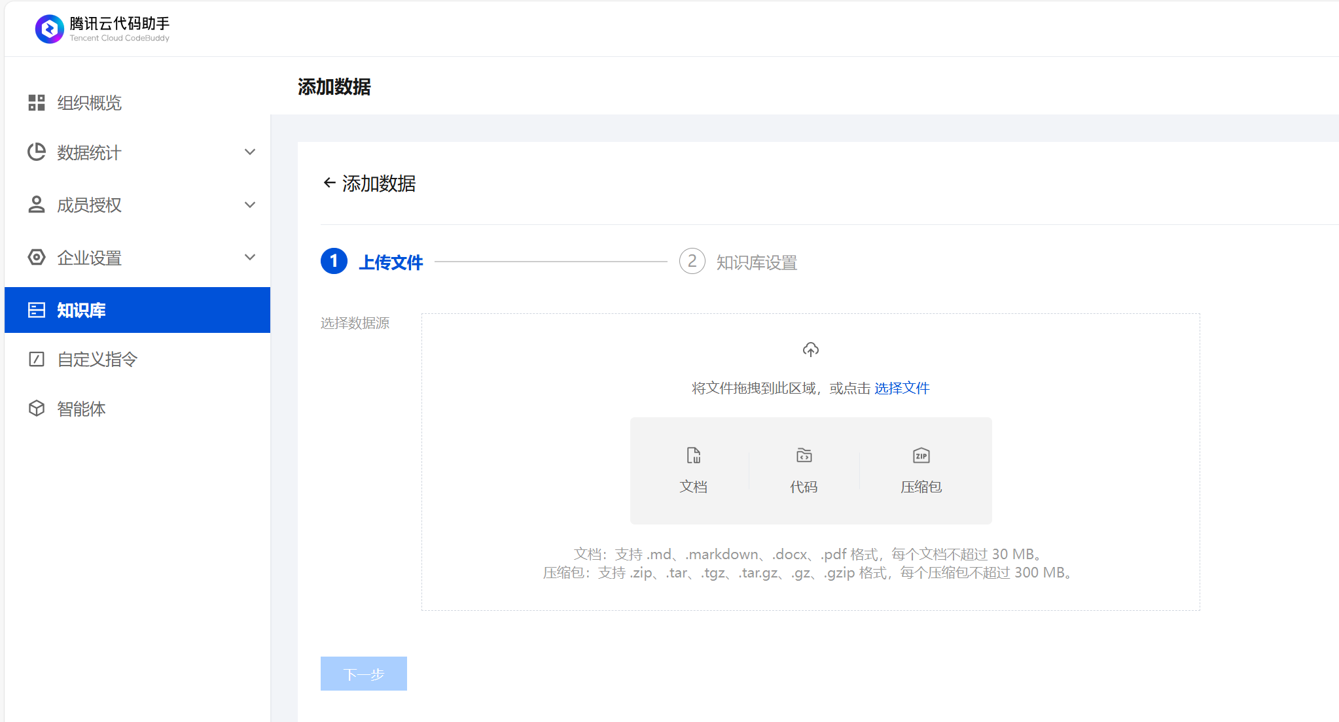Click the 选择文件 link

click(902, 388)
